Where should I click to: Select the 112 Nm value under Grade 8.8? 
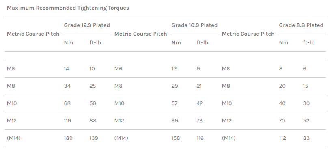282,138
